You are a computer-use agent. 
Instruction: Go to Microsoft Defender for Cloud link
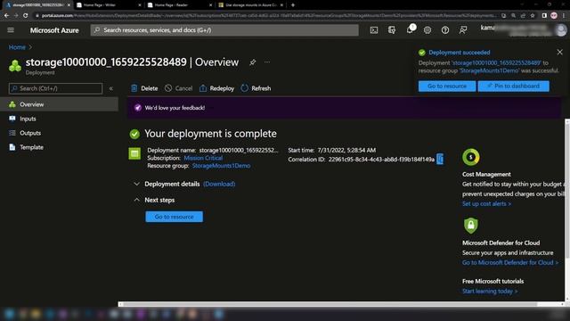(x=510, y=262)
